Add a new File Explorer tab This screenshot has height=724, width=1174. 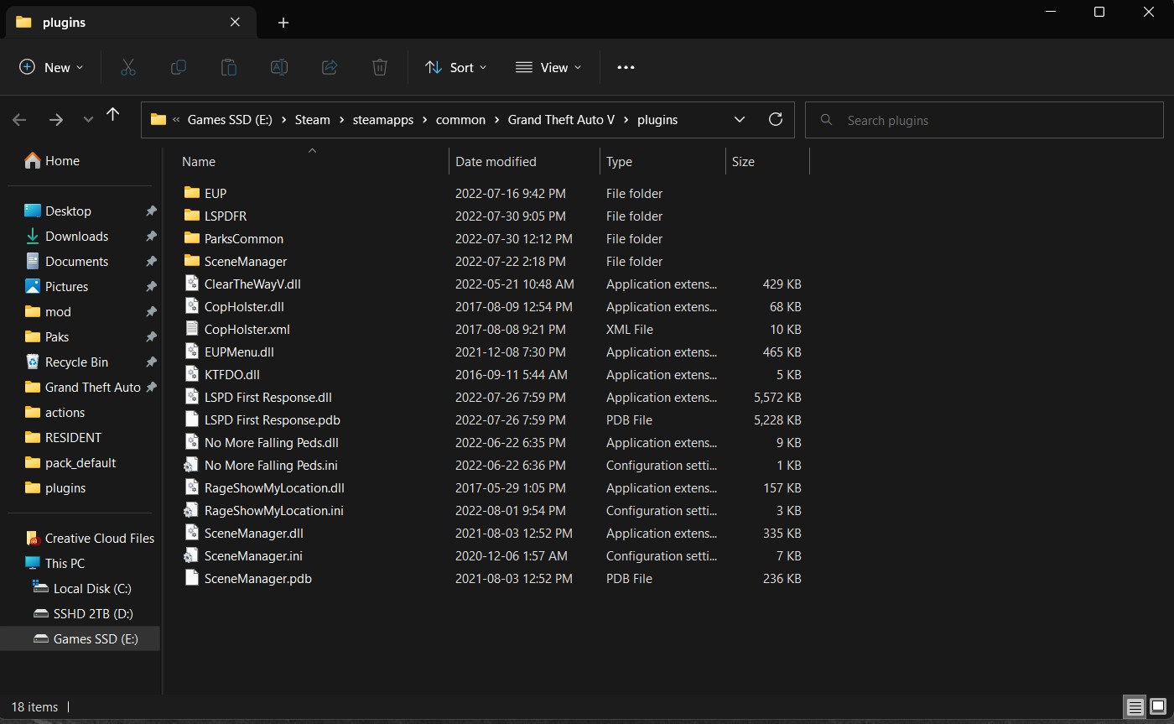[x=283, y=23]
